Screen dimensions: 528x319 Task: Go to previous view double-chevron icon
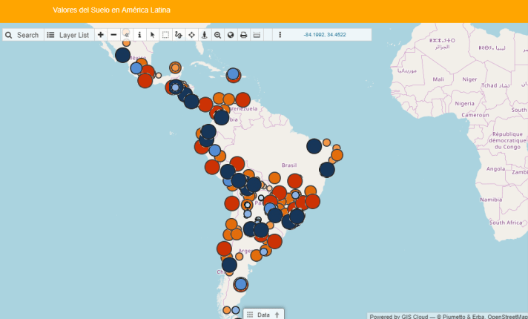point(127,35)
